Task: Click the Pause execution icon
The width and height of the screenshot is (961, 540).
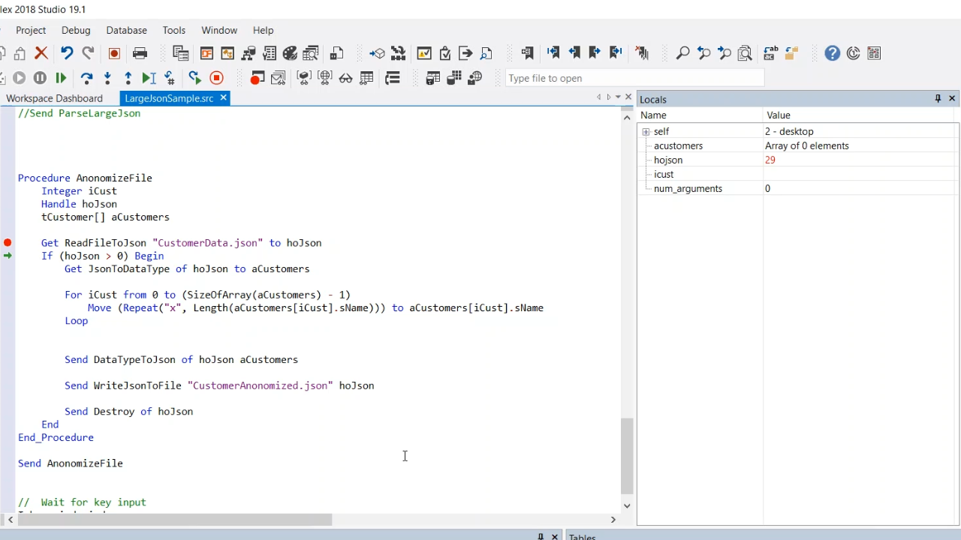Action: coord(40,78)
